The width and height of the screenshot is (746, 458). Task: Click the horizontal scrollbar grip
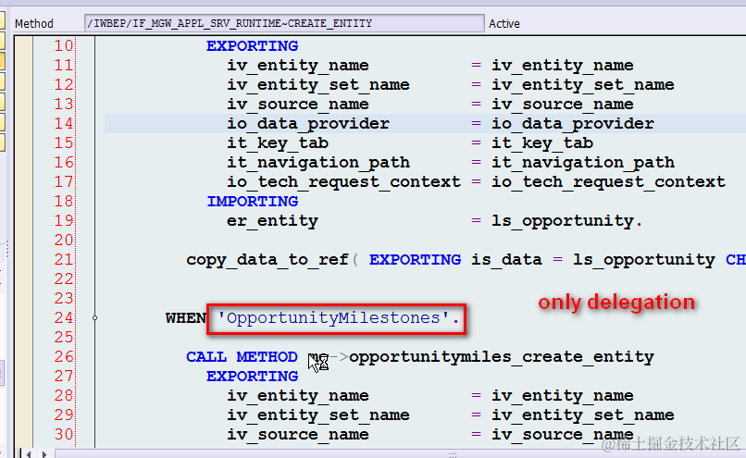(x=453, y=454)
